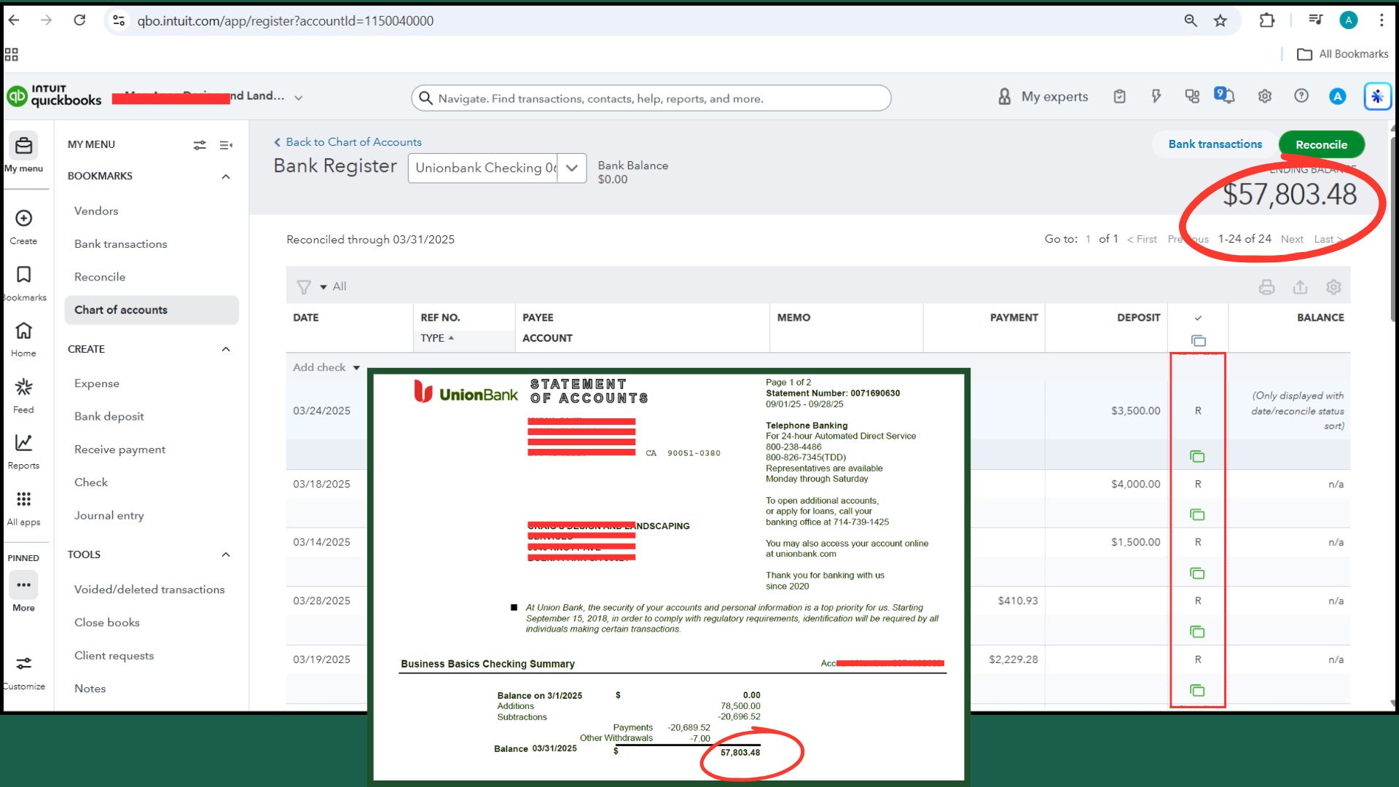Click the QuickBooks logo icon
This screenshot has height=787, width=1399.
pos(17,96)
